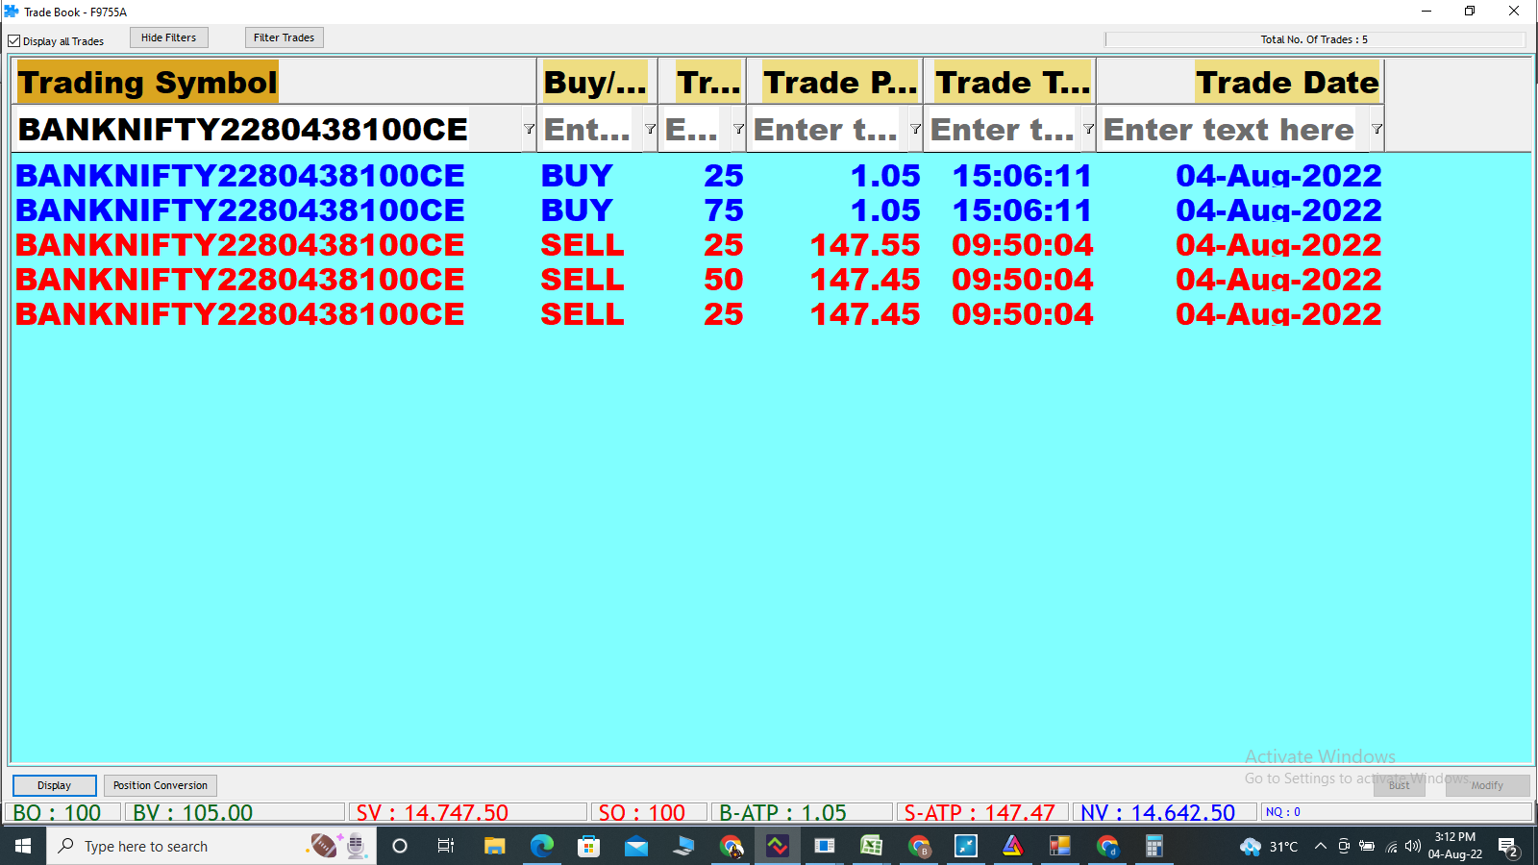The width and height of the screenshot is (1538, 865).
Task: Click the Trade Book window title icon
Action: pyautogui.click(x=12, y=12)
